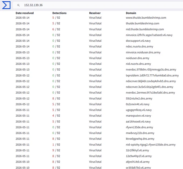The image size is (183, 169).
Task: Click detections 6 / 92 for nid.thuide.bumbleshrimp.com
Action: coord(56,29)
